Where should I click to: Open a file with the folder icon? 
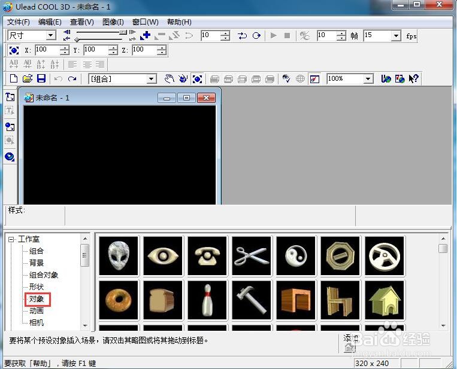click(x=28, y=78)
